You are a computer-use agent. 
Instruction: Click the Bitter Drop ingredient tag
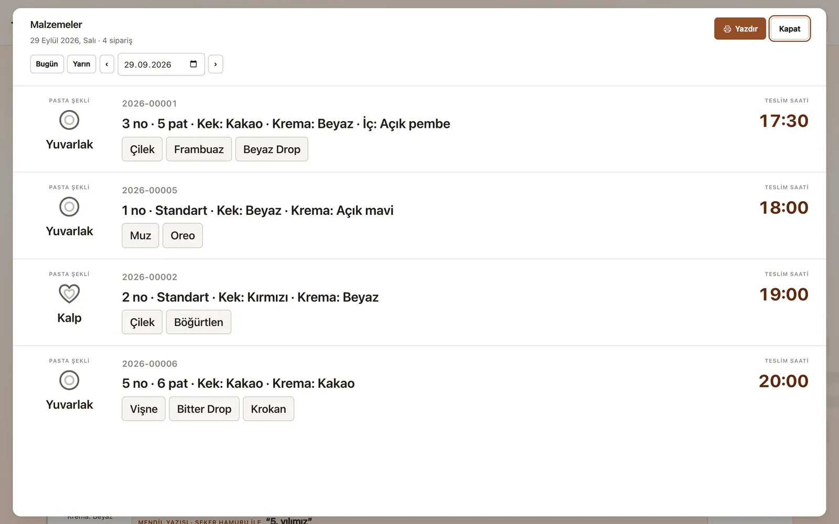tap(204, 409)
